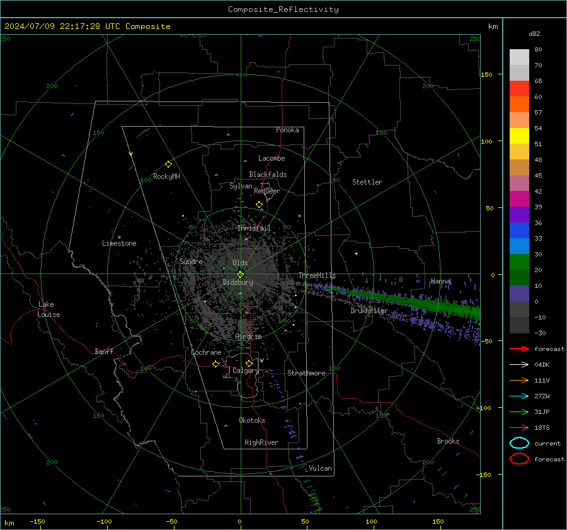Click the Strathmore city label

[x=306, y=373]
